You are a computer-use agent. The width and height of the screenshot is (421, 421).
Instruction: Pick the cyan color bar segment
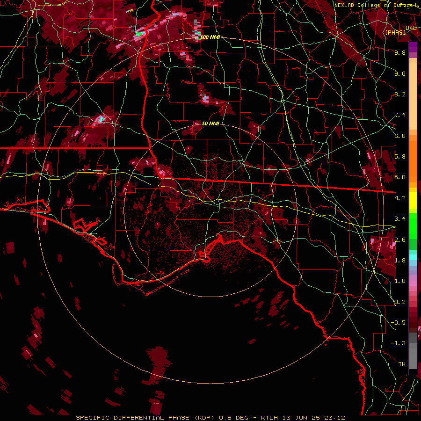[x=413, y=257]
